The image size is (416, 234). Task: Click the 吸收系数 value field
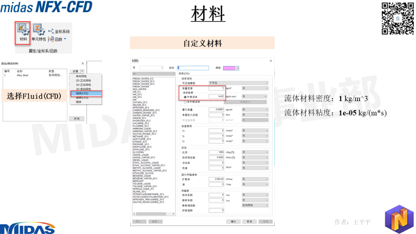pos(216,195)
